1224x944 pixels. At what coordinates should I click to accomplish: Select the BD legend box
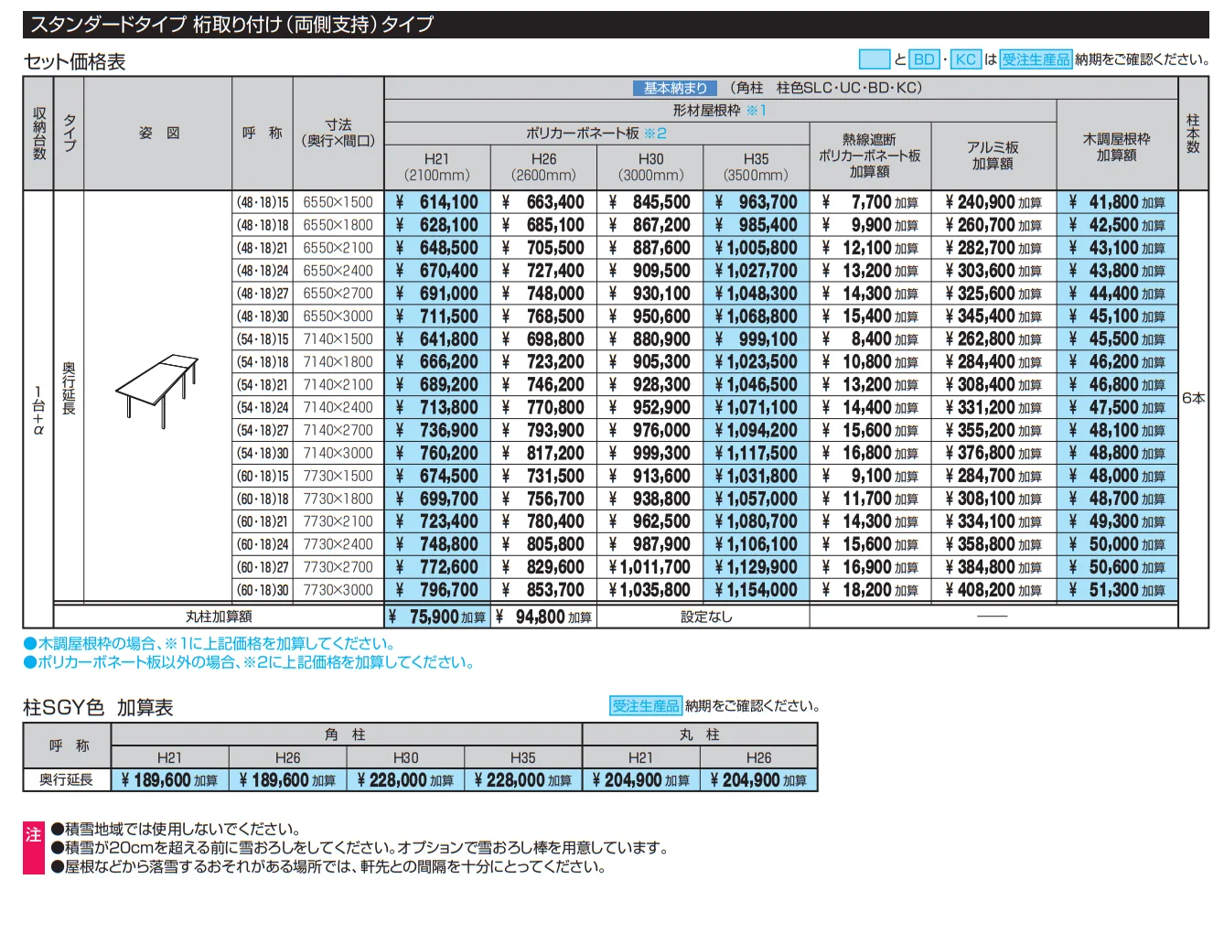tap(925, 59)
